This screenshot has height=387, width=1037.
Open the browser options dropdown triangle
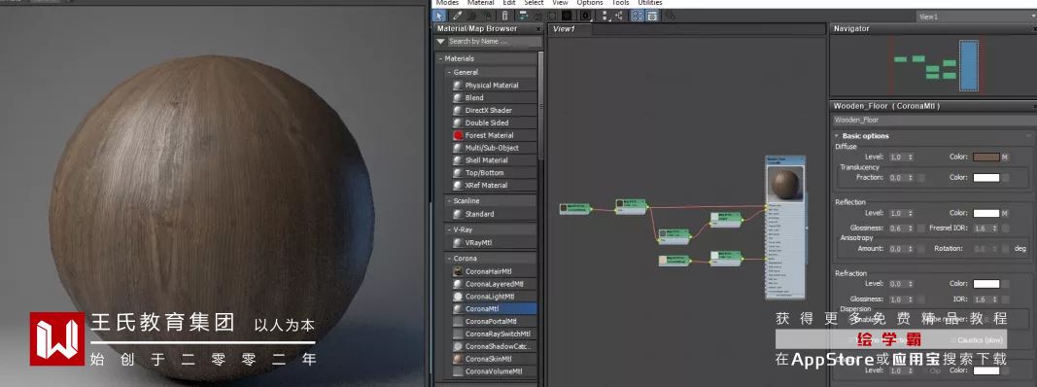[x=440, y=41]
